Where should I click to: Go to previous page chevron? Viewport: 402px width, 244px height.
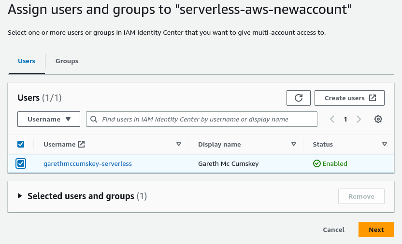(x=332, y=119)
